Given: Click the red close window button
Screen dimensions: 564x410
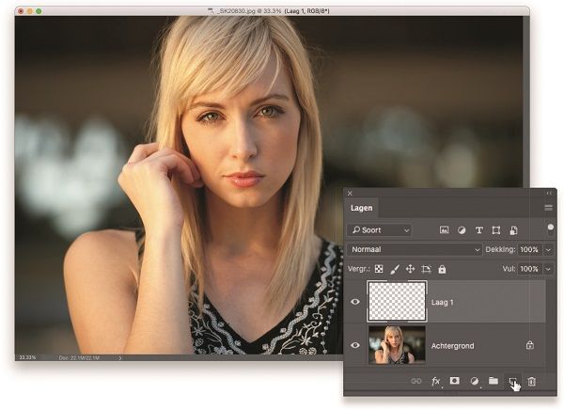Looking at the screenshot, I should coord(21,11).
